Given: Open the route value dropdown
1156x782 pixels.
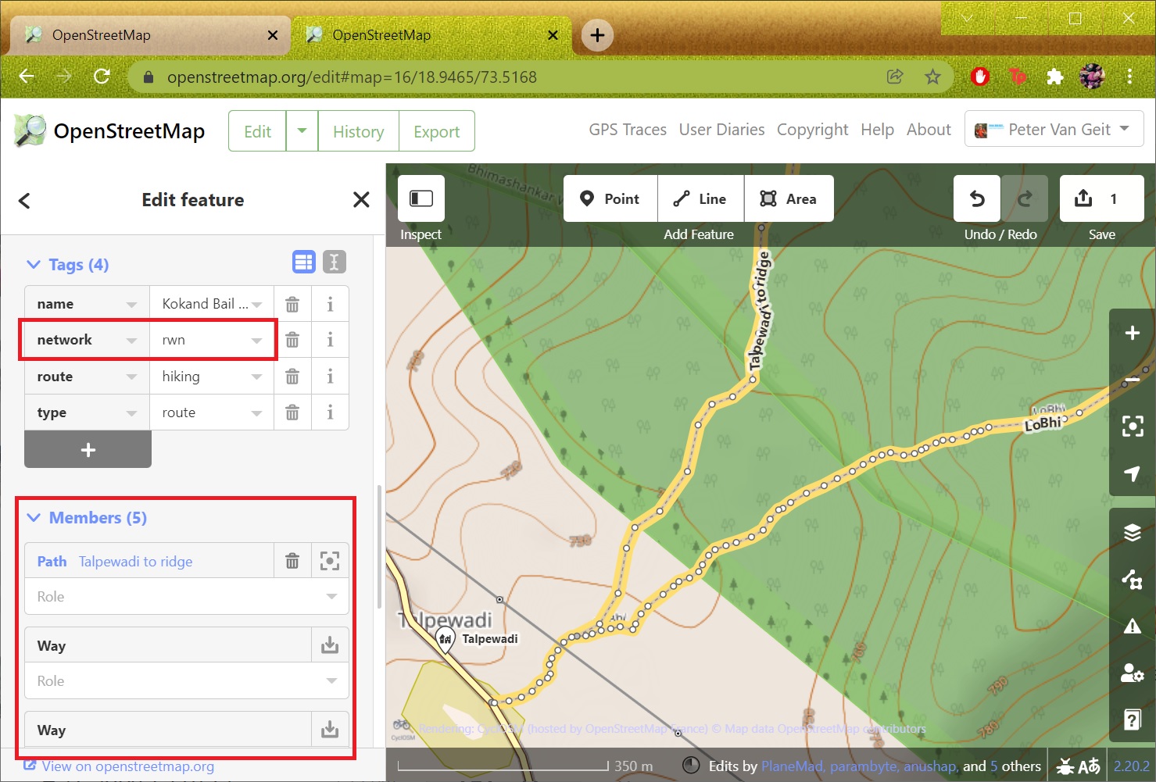Looking at the screenshot, I should (256, 377).
